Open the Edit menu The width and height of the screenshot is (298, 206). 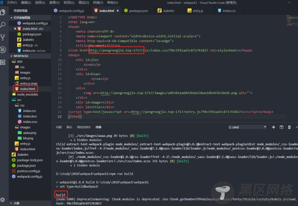[x=26, y=3]
